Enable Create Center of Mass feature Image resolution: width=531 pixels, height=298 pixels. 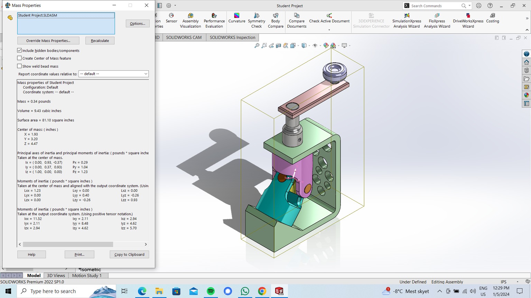[19, 58]
